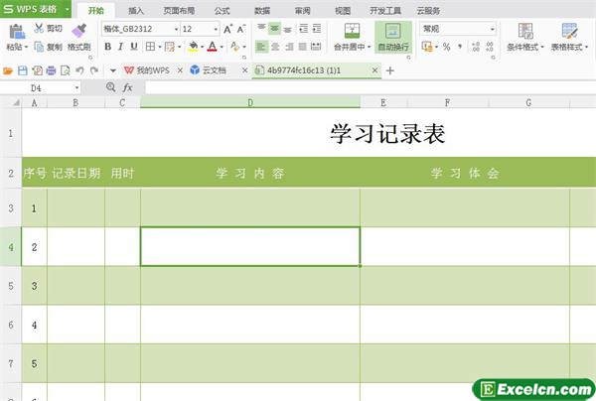Toggle middle vertical alignment

tap(274, 29)
